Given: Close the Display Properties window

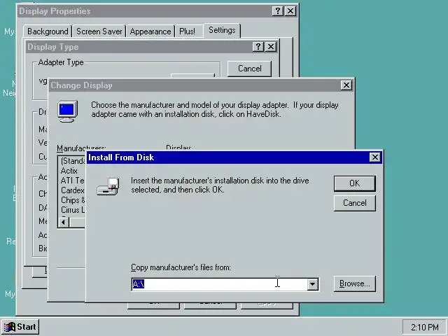Looking at the screenshot, I should click(x=290, y=11).
